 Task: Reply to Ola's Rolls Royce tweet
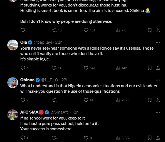(x=23, y=68)
